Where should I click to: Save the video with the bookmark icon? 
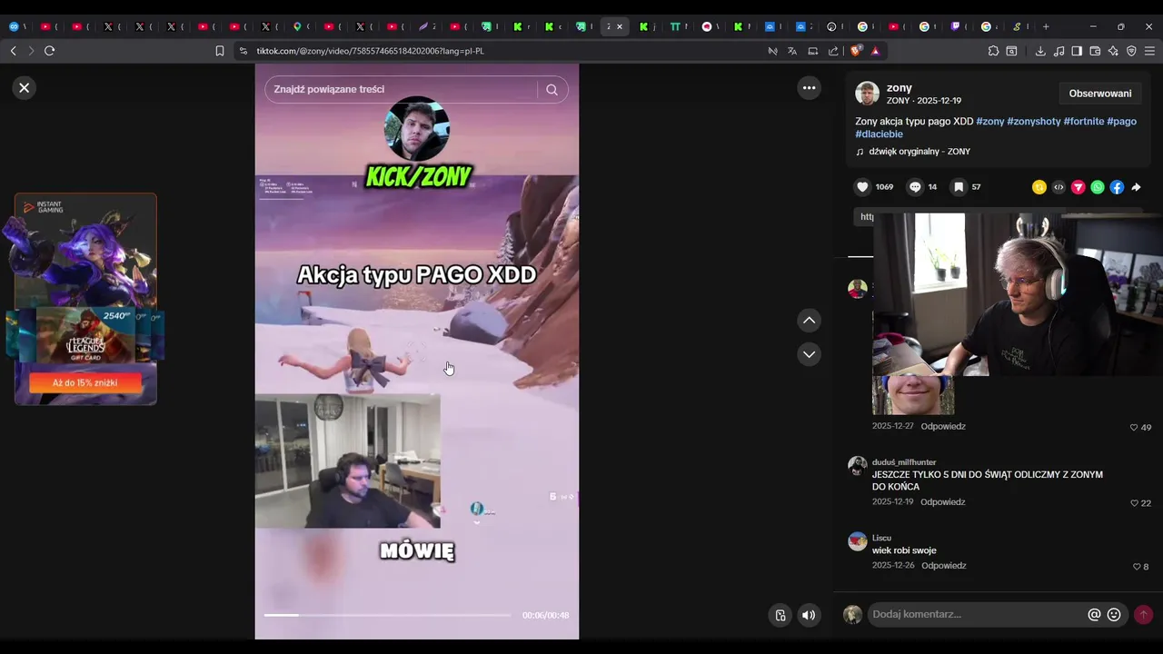pyautogui.click(x=959, y=187)
